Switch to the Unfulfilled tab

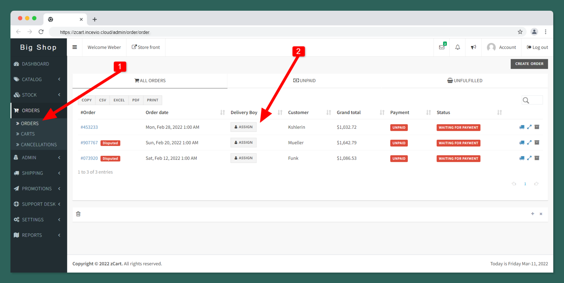point(465,81)
